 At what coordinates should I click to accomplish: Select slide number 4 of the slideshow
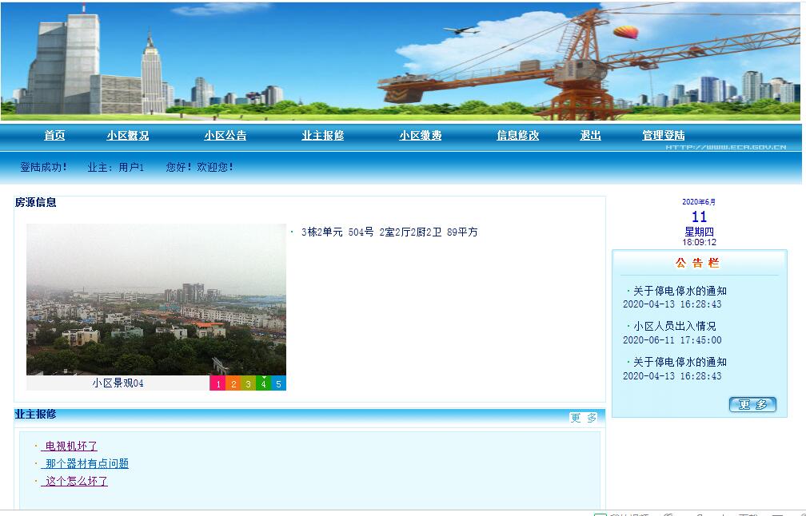[263, 383]
